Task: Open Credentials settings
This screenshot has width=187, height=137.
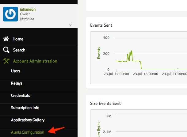Action: [x=20, y=96]
